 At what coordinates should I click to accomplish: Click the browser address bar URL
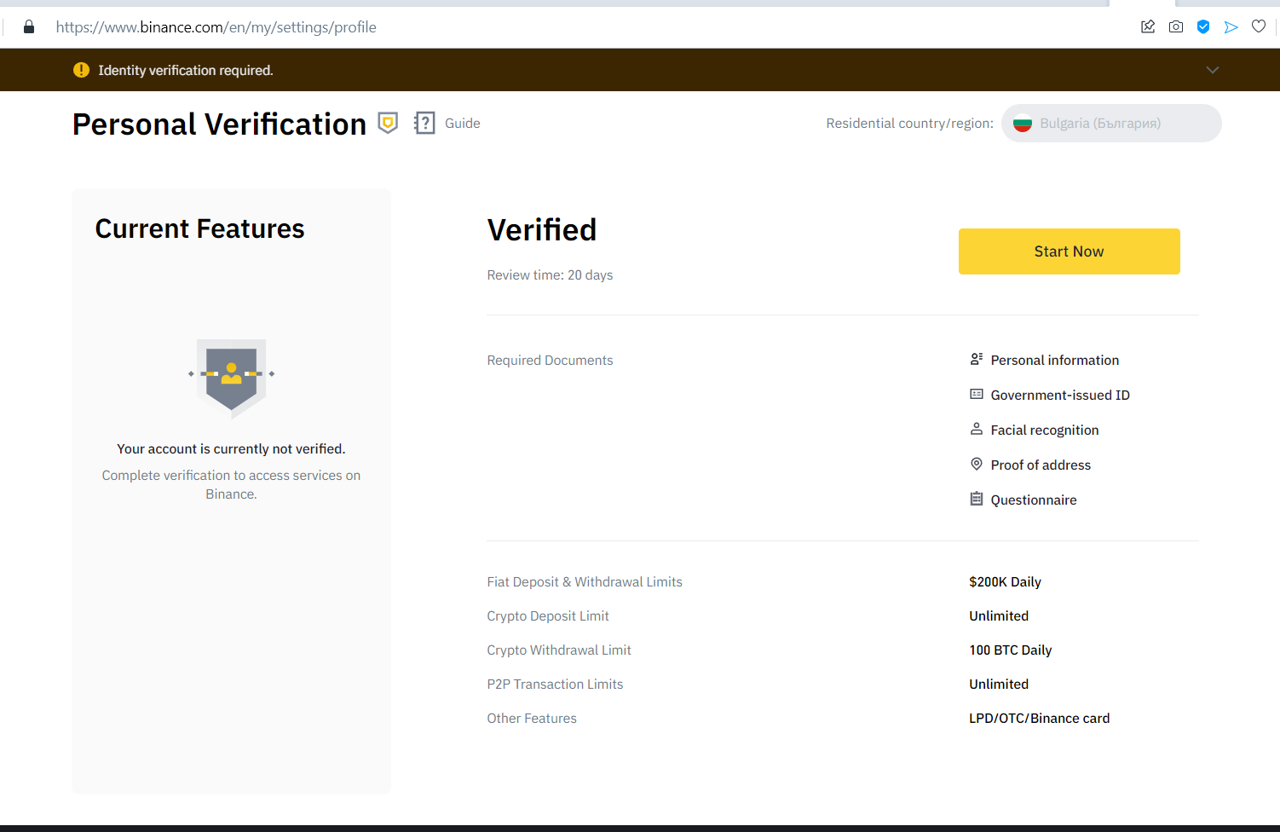tap(216, 27)
